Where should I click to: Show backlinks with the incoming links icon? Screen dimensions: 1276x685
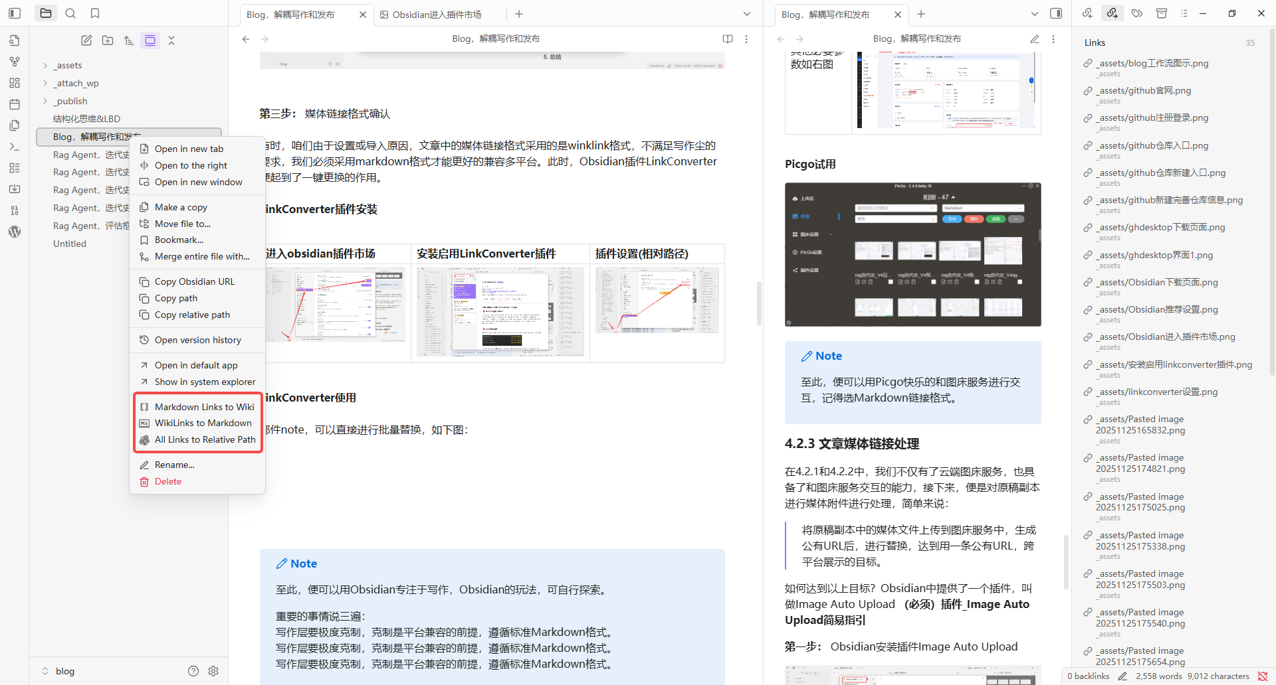point(1087,13)
